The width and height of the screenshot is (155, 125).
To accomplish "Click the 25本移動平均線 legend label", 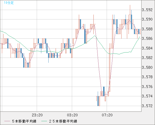I will pyautogui.click(x=63, y=121).
